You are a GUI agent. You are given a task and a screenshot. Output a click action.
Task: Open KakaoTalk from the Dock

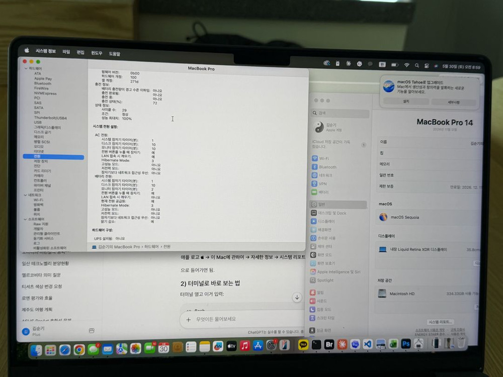303,345
